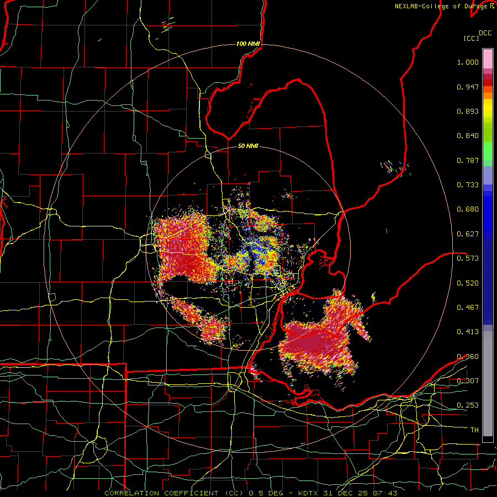Click the [CC] units label

click(x=471, y=38)
